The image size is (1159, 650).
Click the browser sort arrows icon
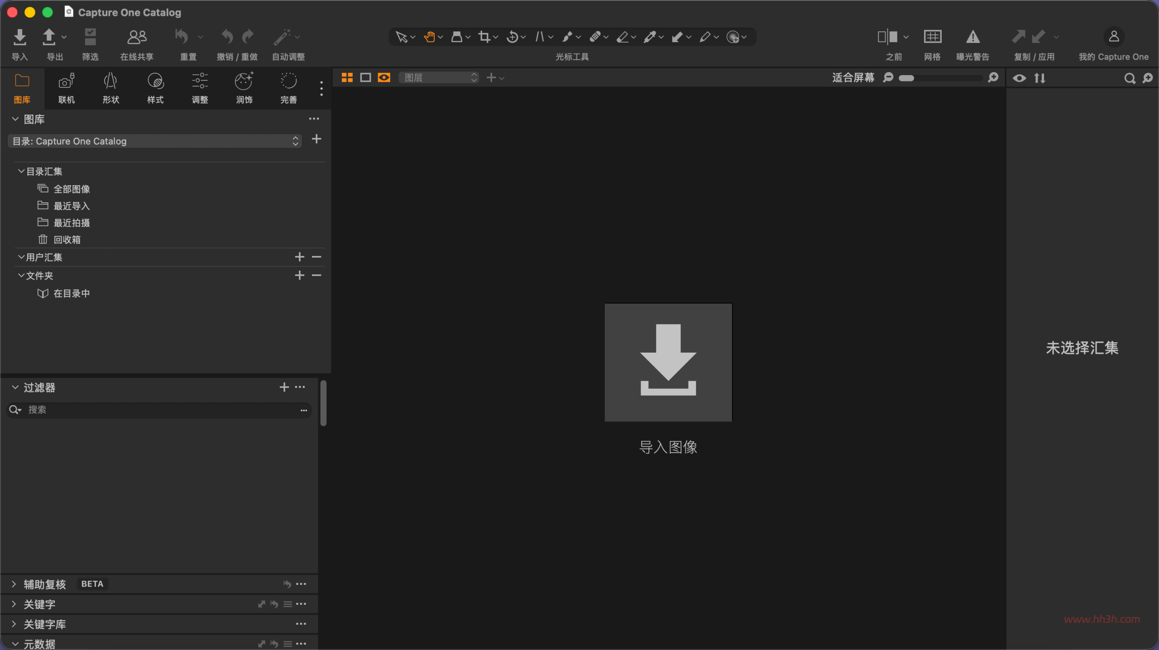point(1040,78)
